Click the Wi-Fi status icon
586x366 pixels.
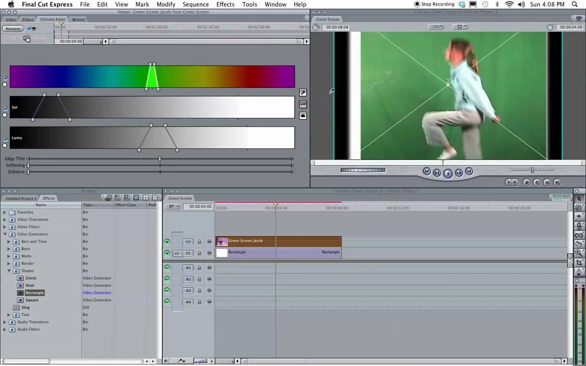(509, 4)
